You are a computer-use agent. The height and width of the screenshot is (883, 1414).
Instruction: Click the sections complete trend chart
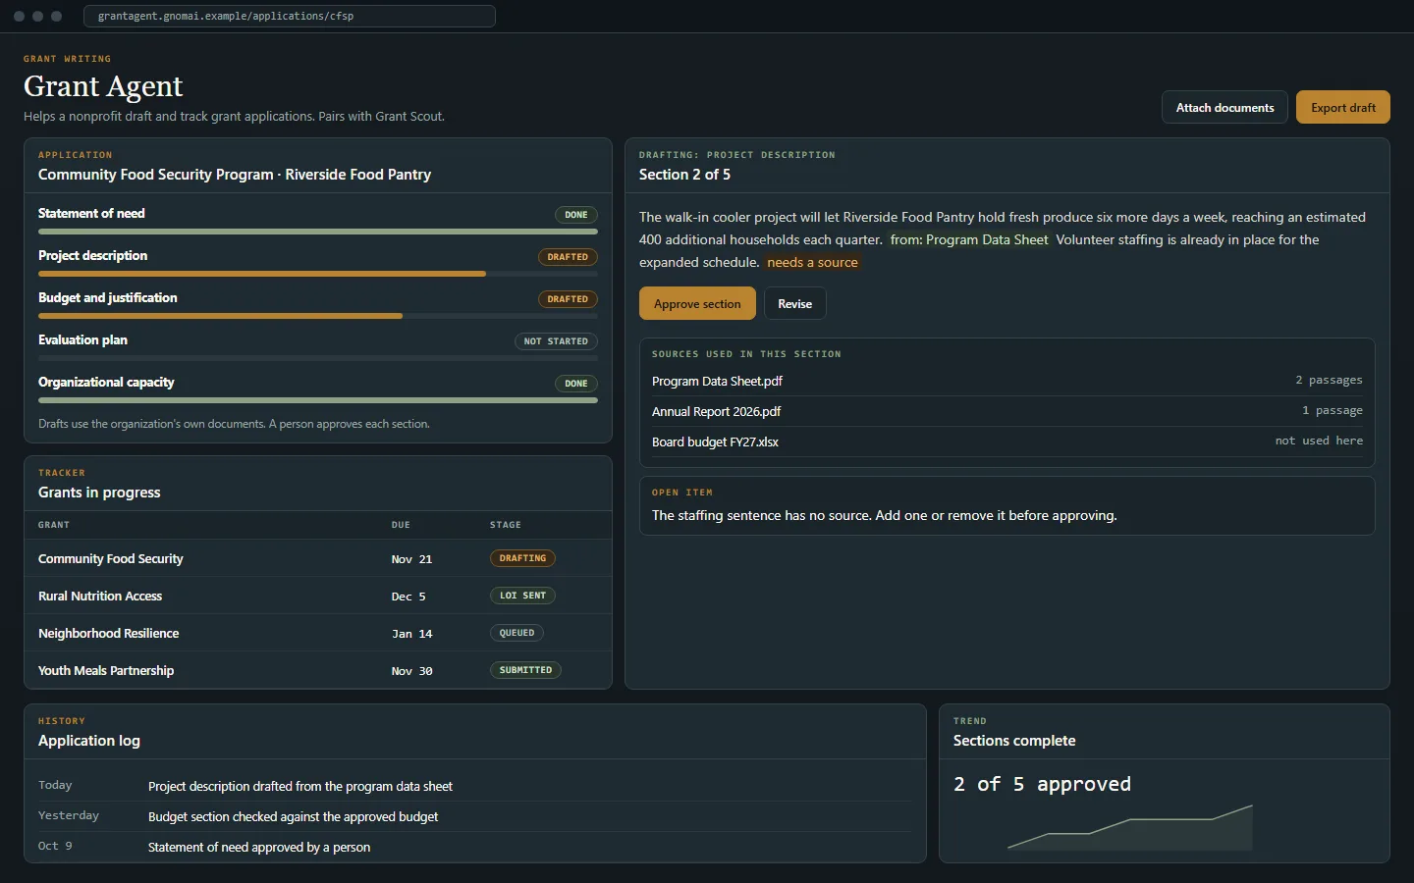pyautogui.click(x=1130, y=827)
